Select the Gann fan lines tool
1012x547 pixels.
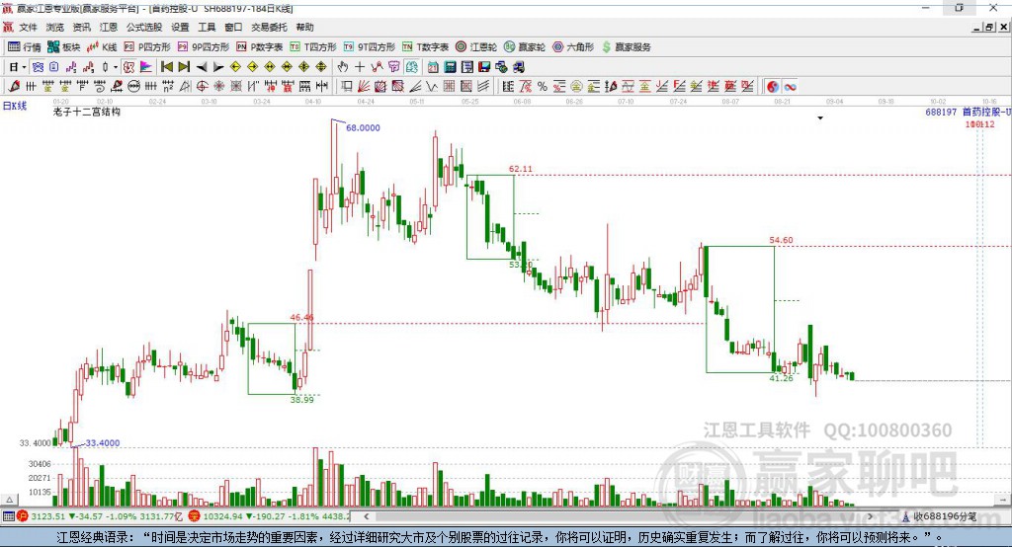tap(364, 87)
